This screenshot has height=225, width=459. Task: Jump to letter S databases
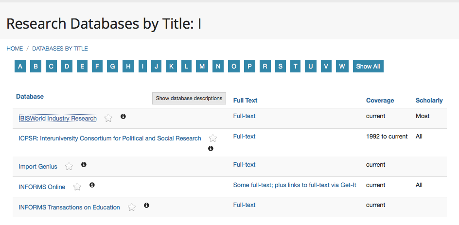(281, 67)
